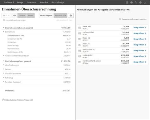Open Beleg öffnen for Horst Günther & Söhne
Screen dimensions: 150x120
(140, 62)
